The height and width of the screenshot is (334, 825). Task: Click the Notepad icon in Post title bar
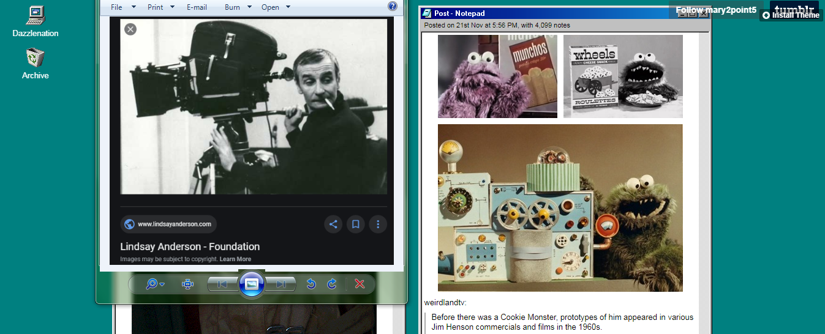click(x=428, y=13)
